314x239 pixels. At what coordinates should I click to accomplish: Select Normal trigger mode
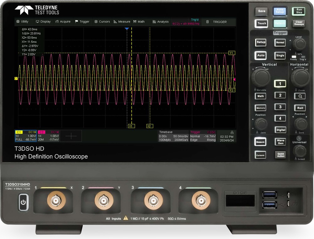point(280,43)
